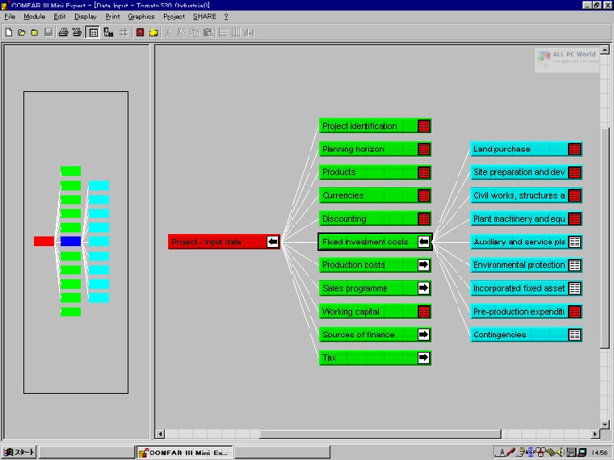Open the SHARE menu
Image resolution: width=614 pixels, height=460 pixels.
click(204, 16)
